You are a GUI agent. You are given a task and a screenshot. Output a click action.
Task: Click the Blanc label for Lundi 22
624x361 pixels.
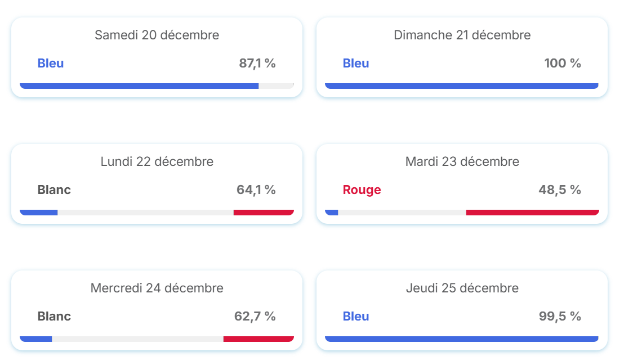[x=54, y=190]
